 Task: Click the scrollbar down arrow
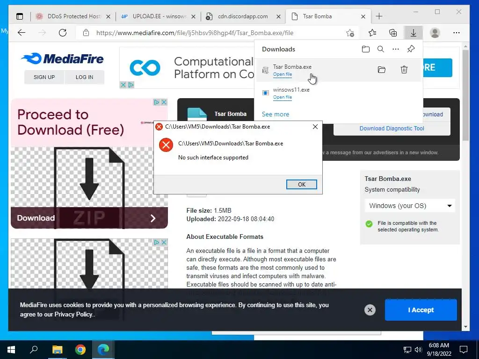pos(465,327)
